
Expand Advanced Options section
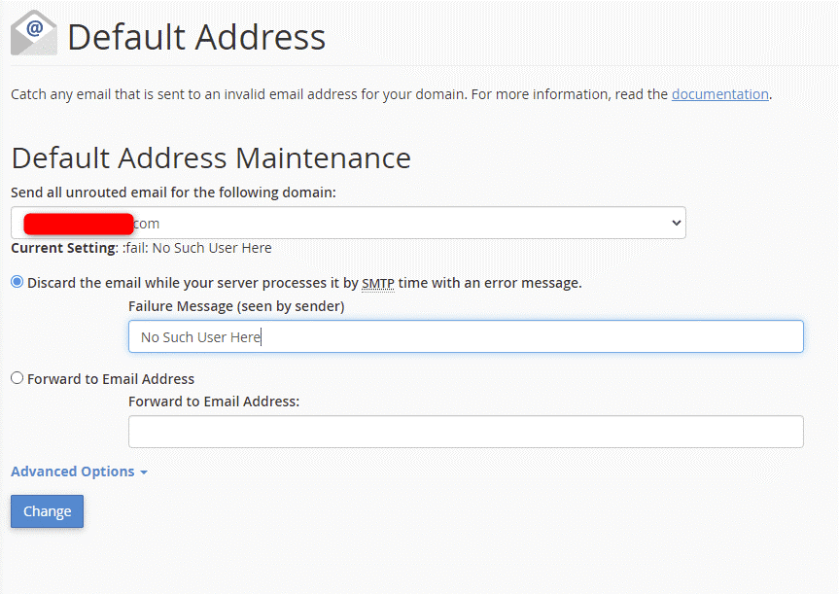point(73,472)
